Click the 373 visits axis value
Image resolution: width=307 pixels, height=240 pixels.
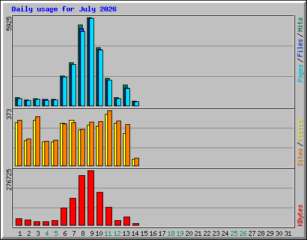tap(9, 114)
